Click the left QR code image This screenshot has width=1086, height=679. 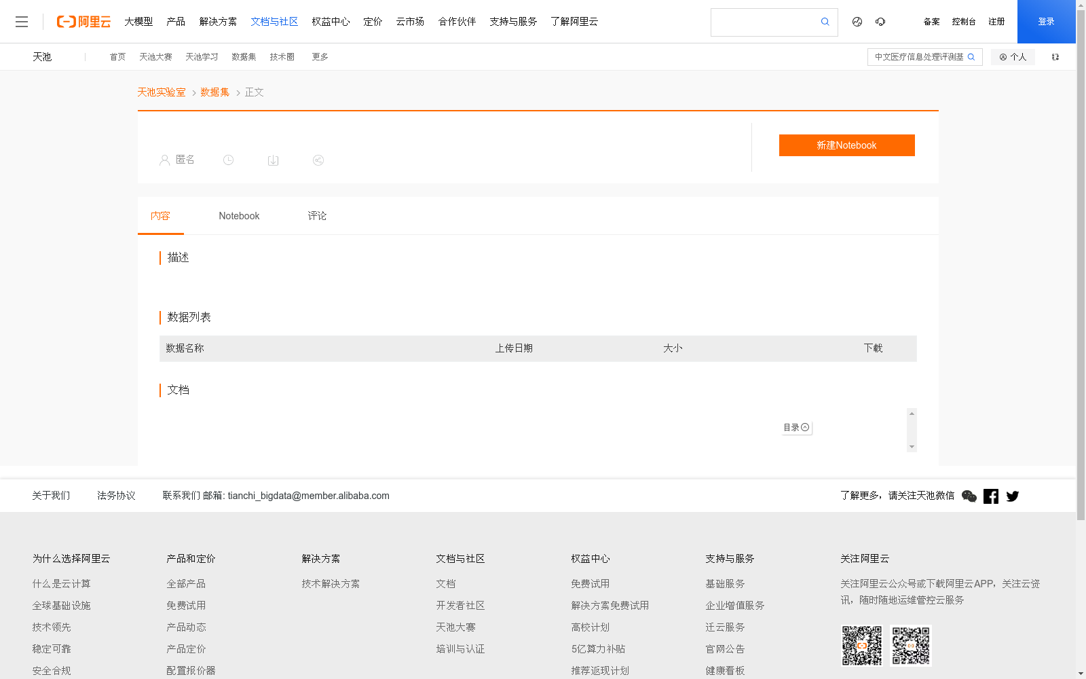tap(862, 646)
